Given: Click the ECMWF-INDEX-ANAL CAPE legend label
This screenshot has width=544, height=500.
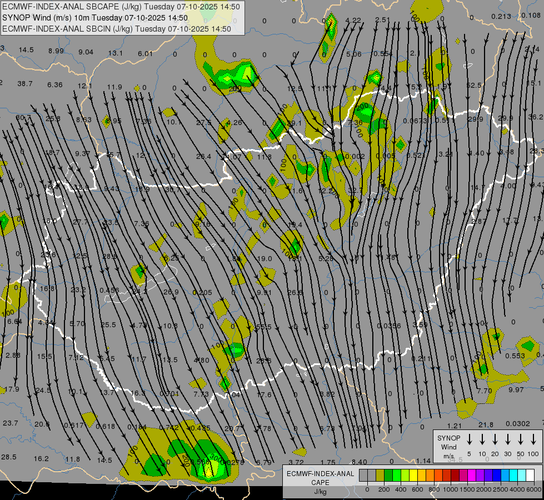Looking at the screenshot, I should (320, 478).
